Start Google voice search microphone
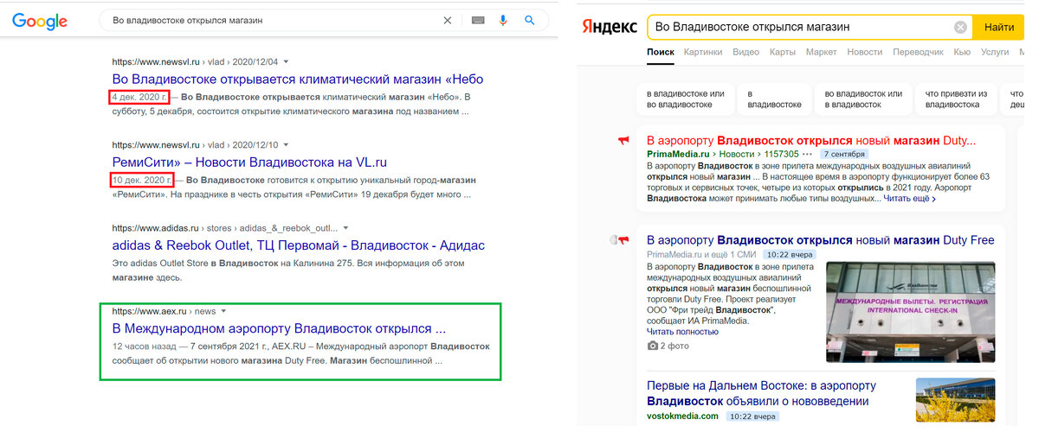This screenshot has height=445, width=1039. tap(503, 20)
